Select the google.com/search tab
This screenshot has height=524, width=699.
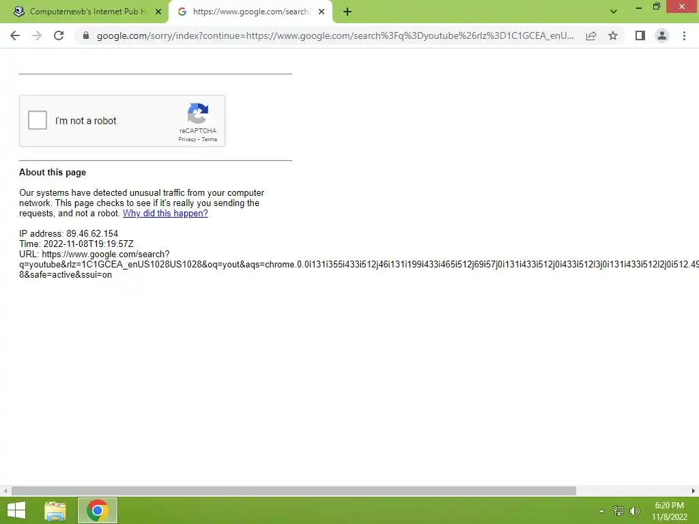click(x=251, y=12)
